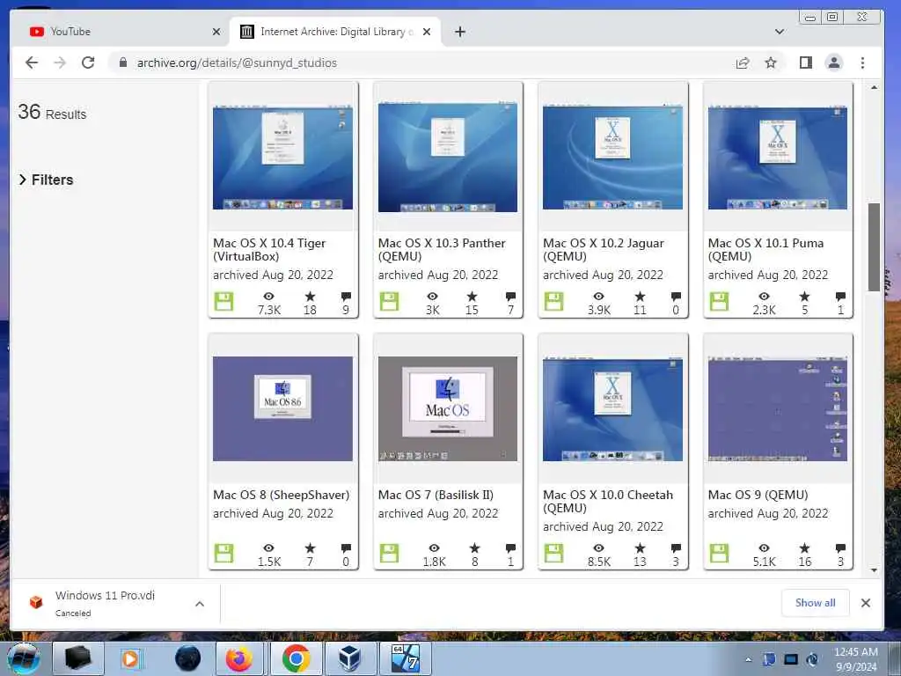
Task: Click floppy software icon on Puma card
Action: [x=719, y=302]
